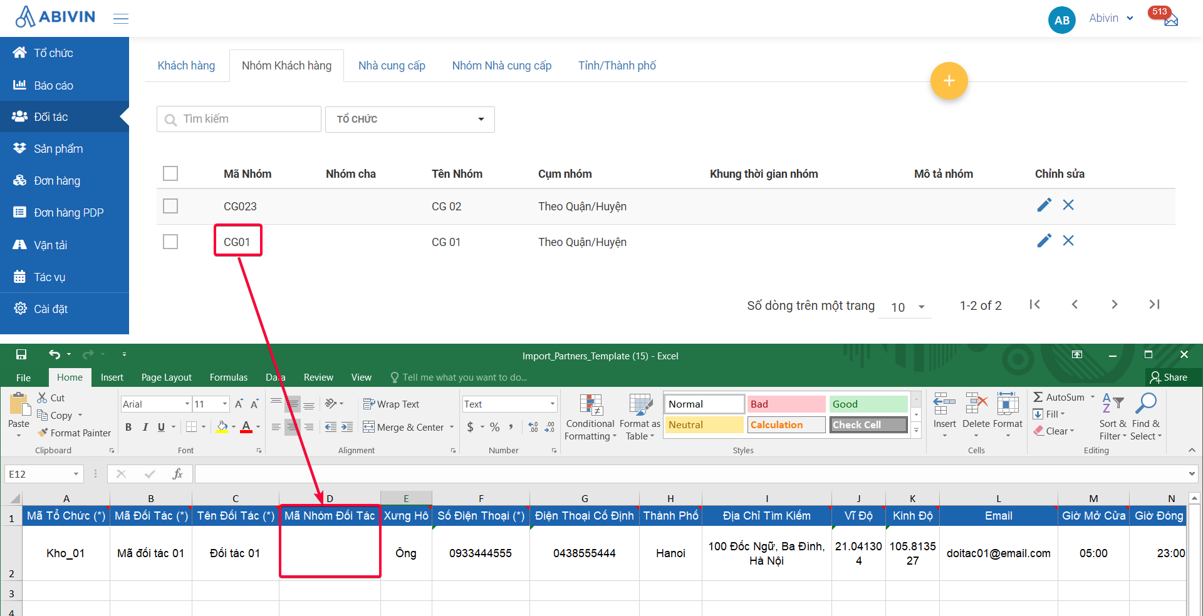Switch to the Nhà cung cấp tab
This screenshot has width=1203, height=616.
point(392,66)
